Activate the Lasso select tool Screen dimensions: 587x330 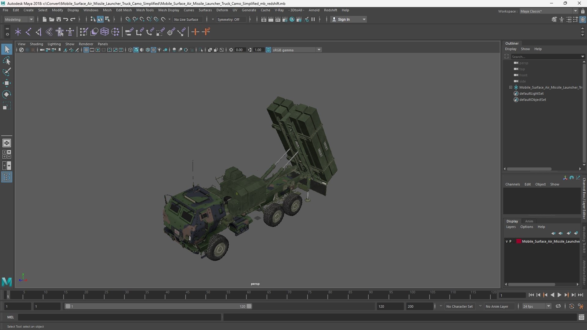pos(7,61)
